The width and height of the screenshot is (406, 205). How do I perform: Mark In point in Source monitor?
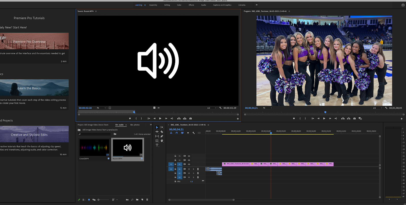click(136, 118)
